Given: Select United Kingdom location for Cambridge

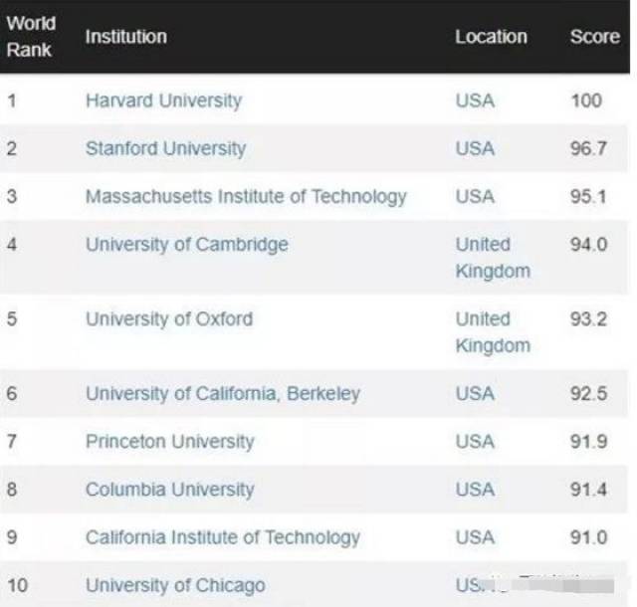Looking at the screenshot, I should pos(493,257).
